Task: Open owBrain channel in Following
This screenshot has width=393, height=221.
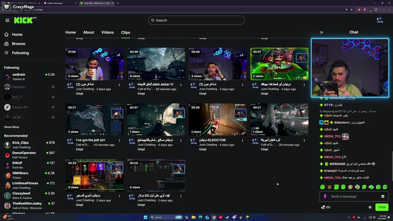Action: coord(29,77)
